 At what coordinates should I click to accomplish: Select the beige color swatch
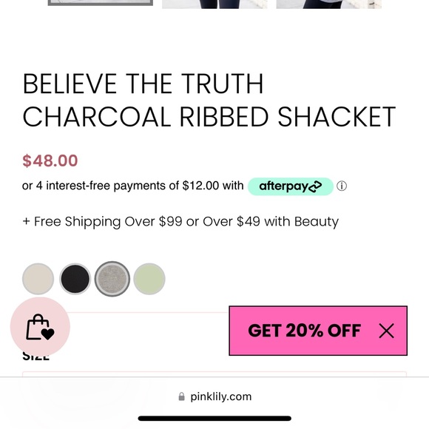coord(38,279)
